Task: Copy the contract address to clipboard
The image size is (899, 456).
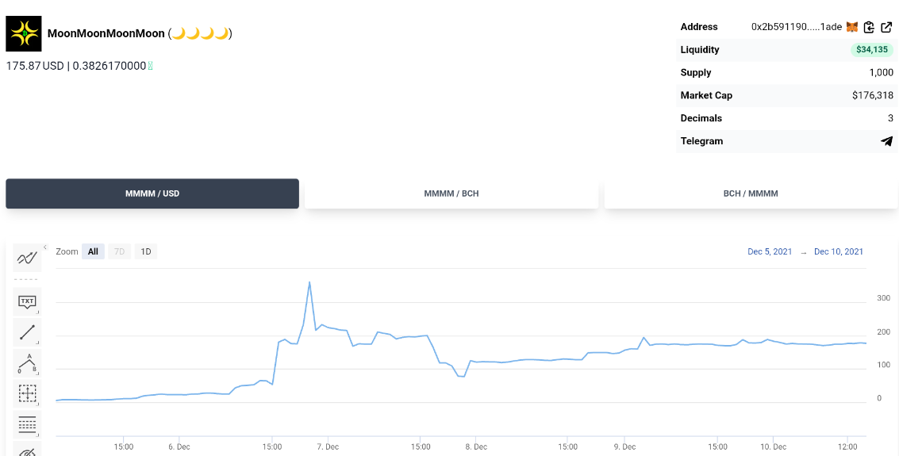Action: pyautogui.click(x=869, y=27)
